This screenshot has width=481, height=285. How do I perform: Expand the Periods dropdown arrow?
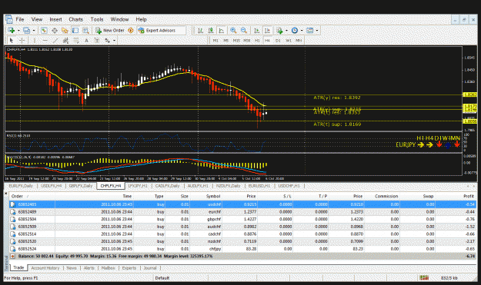pyautogui.click(x=302, y=31)
